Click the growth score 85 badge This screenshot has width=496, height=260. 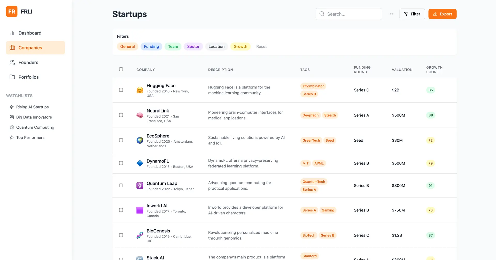[x=431, y=90]
